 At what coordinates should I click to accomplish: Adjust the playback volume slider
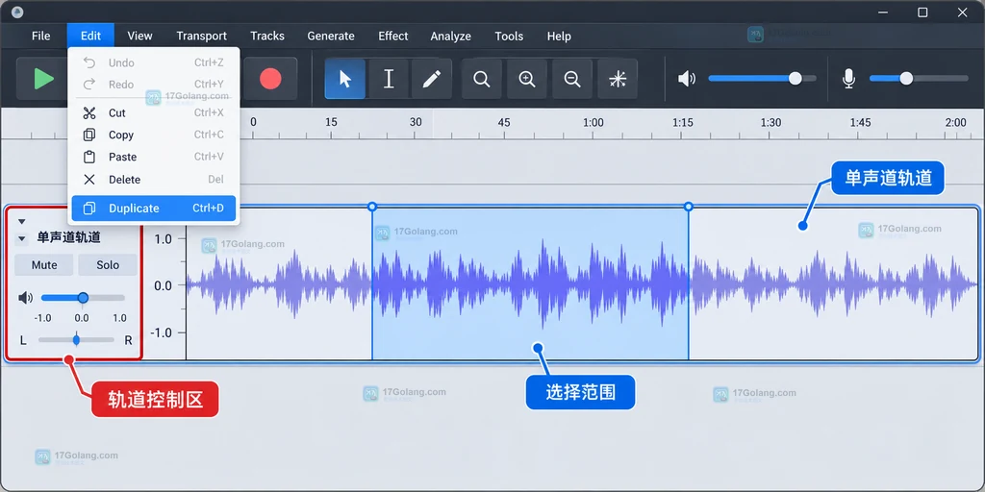tap(762, 79)
